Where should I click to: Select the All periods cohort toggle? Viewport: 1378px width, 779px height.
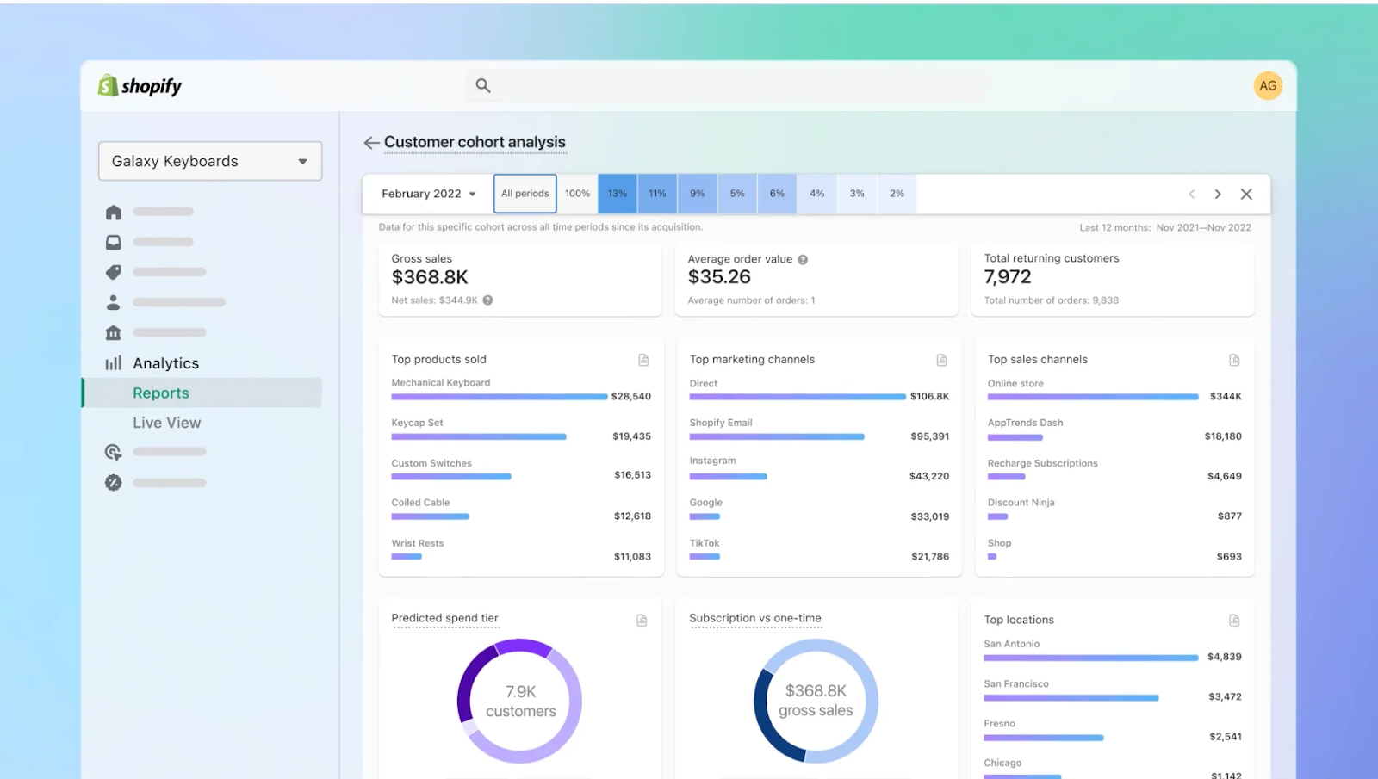(x=525, y=193)
